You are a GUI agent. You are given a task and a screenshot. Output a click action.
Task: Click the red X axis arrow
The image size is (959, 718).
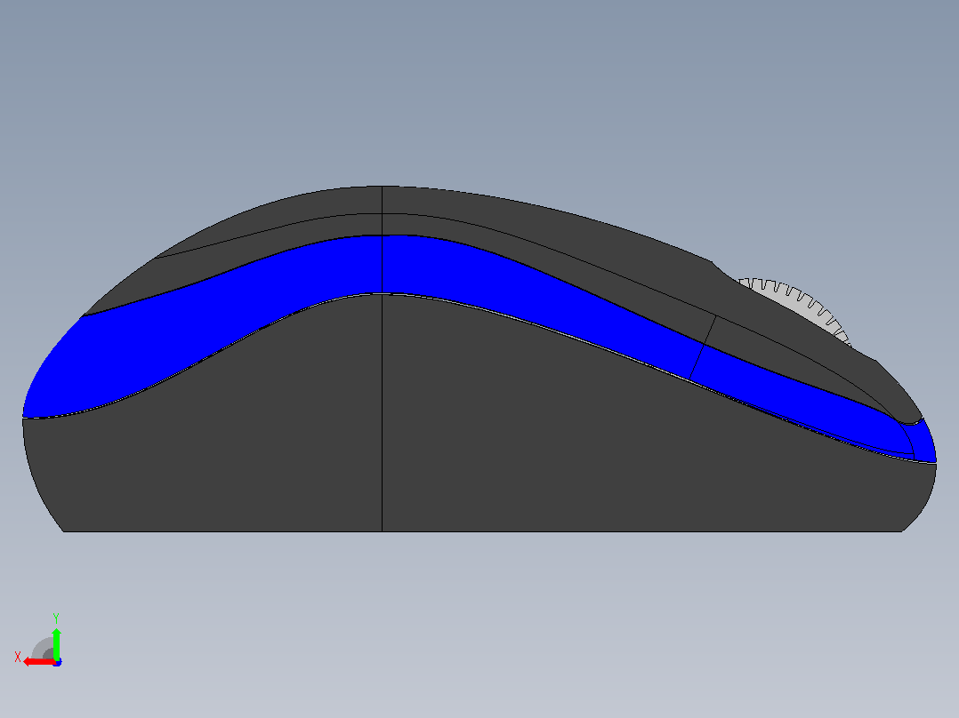(x=38, y=662)
